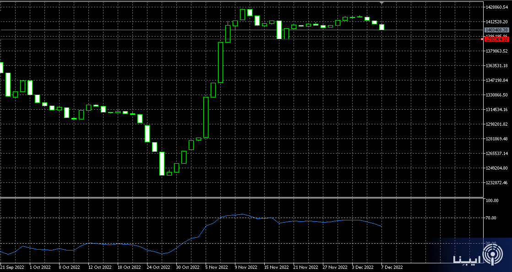Select the gray 1403408.38 price label

point(497,30)
